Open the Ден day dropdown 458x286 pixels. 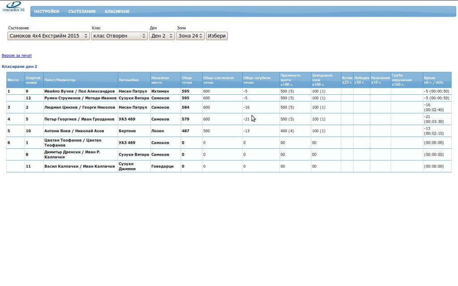coord(162,36)
